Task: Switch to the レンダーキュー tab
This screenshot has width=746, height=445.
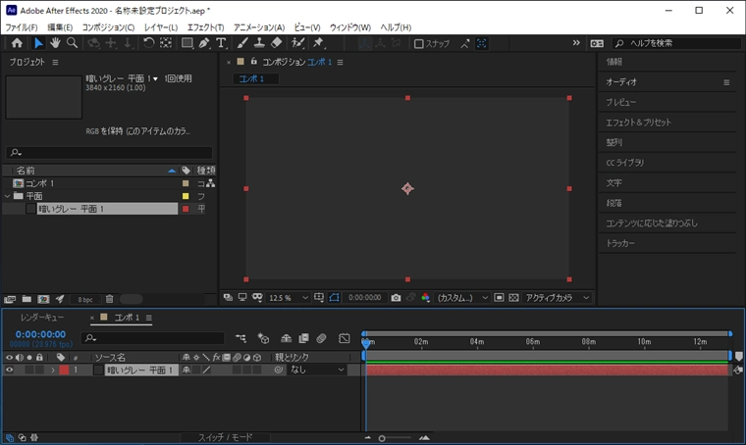Action: 42,318
